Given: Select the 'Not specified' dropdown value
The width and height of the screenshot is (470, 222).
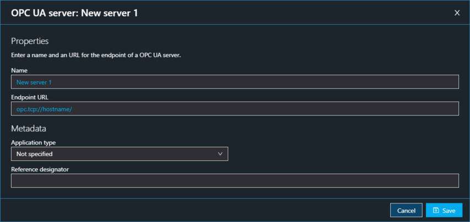Looking at the screenshot, I should pyautogui.click(x=35, y=154).
